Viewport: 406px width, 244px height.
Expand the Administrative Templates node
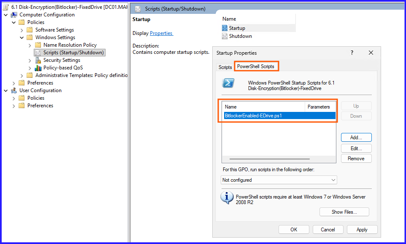(22, 75)
